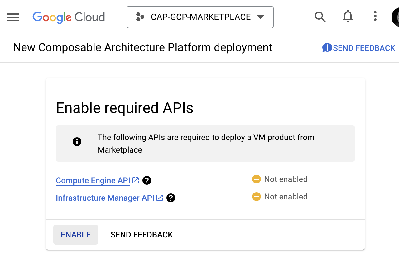The height and width of the screenshot is (269, 399).
Task: Click external-link icon after Compute Engine API
Action: tap(136, 180)
